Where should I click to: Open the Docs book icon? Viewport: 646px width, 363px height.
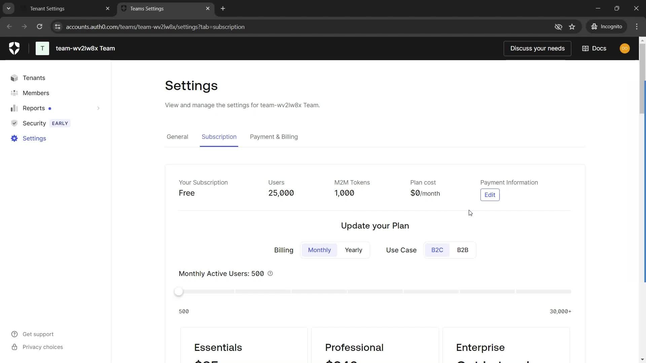point(585,48)
